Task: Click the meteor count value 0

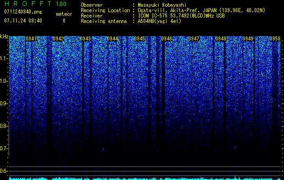Action: tap(64, 21)
